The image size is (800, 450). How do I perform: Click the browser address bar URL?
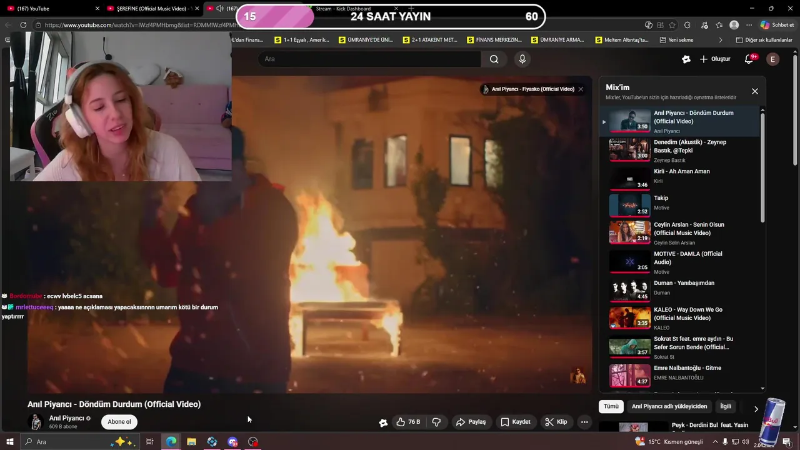142,25
